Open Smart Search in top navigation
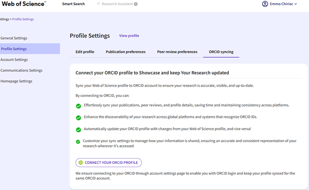This screenshot has width=309, height=190. pyautogui.click(x=73, y=4)
